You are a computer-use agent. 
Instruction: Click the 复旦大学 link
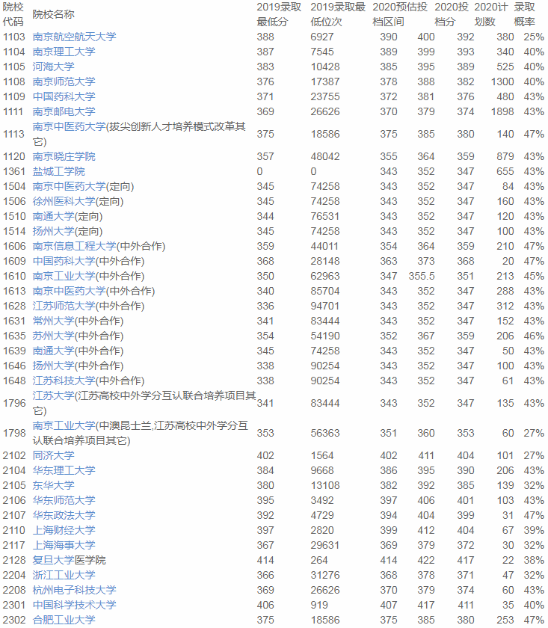coord(54,560)
